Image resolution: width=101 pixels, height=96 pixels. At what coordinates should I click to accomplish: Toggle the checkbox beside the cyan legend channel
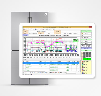click(x=83, y=65)
